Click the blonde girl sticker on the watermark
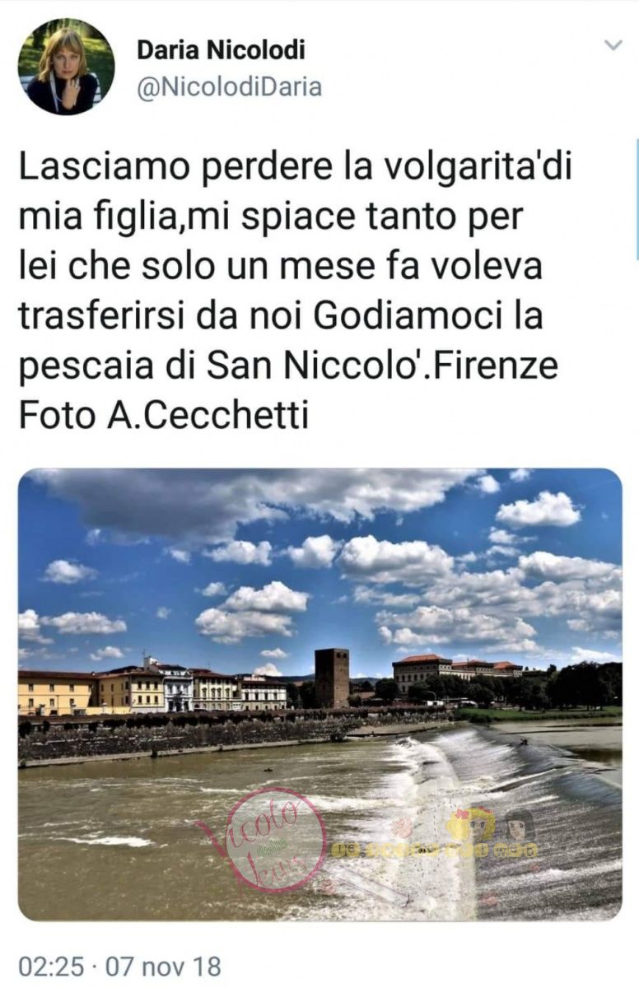Viewport: 639px width, 988px height. (x=472, y=823)
